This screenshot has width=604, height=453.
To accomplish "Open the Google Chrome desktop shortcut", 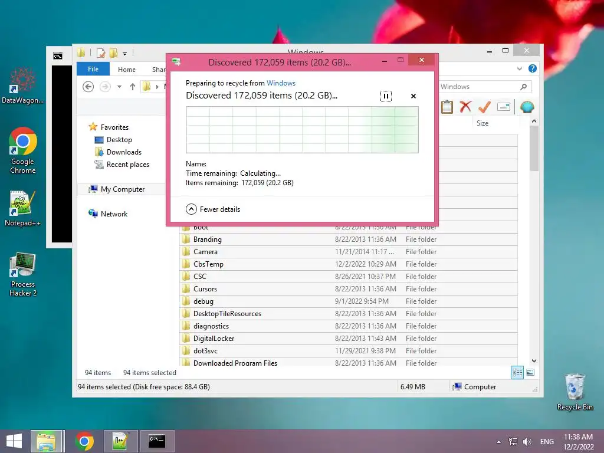I will (x=23, y=150).
